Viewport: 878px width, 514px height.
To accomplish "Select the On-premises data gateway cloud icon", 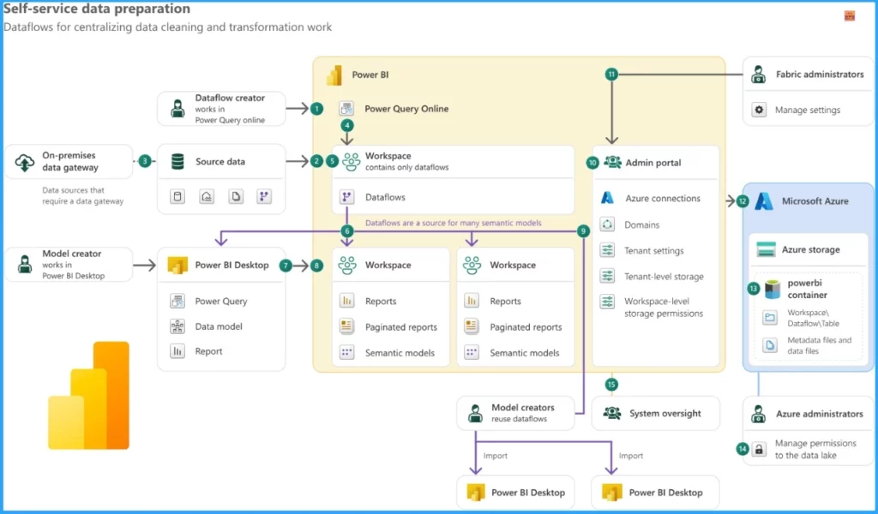I will click(25, 162).
